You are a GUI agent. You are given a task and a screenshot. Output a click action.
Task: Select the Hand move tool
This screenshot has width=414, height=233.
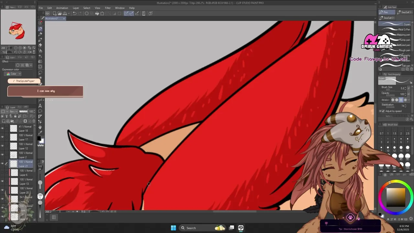point(40,127)
